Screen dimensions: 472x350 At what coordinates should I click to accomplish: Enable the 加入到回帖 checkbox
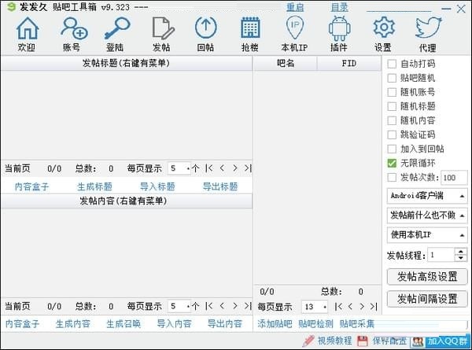click(392, 149)
